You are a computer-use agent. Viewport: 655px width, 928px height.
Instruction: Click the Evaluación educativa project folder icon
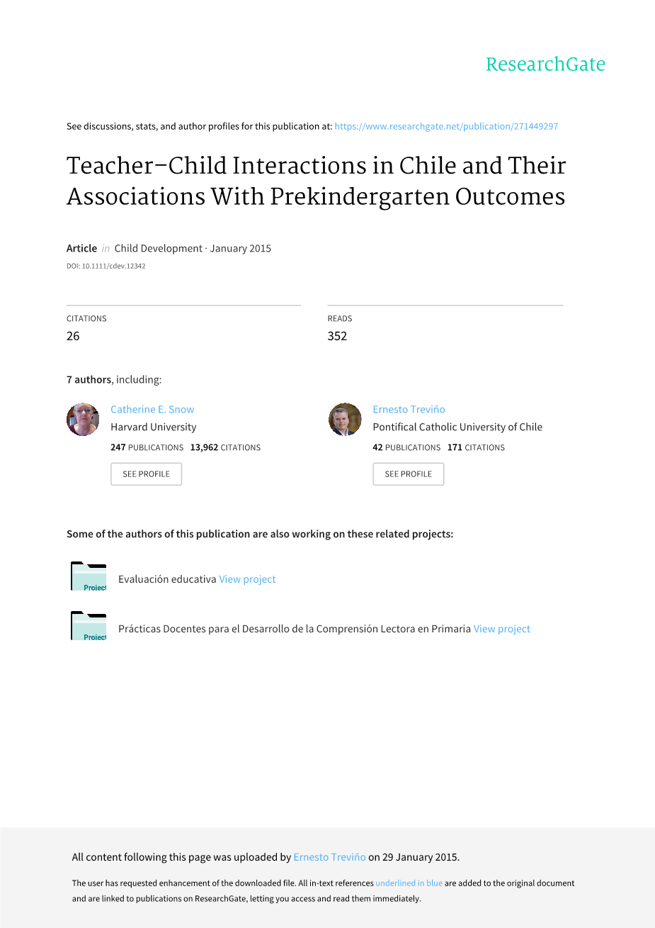(89, 577)
